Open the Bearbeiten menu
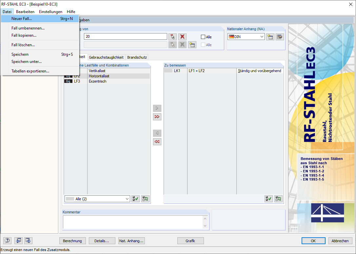Image resolution: width=356 pixels, height=254 pixels. 25,11
